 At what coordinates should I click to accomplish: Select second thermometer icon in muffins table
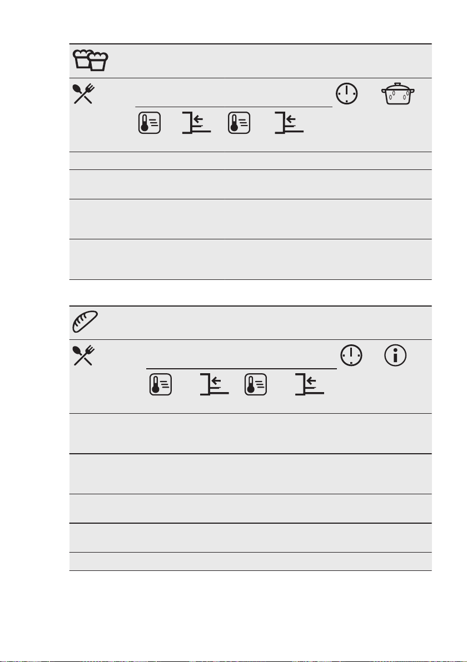(239, 123)
